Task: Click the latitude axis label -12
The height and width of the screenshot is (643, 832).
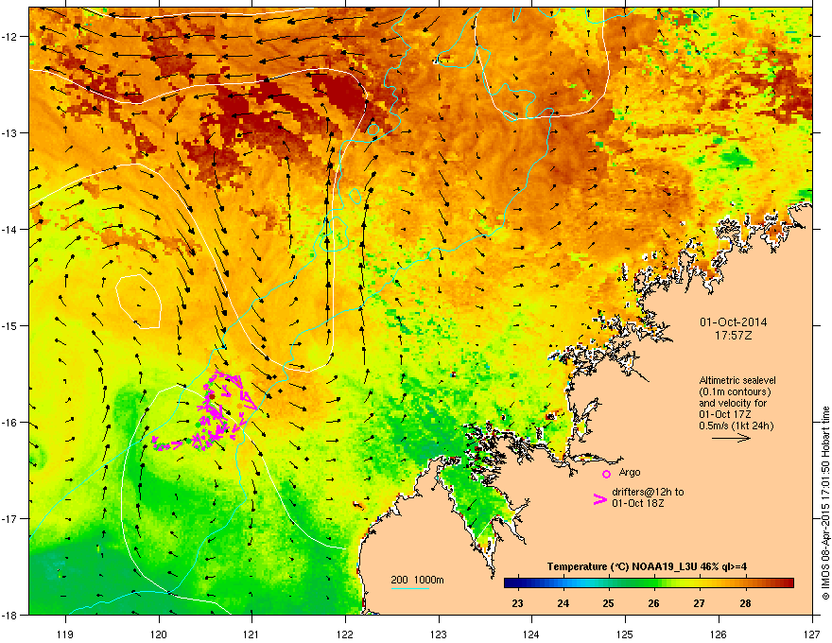Action: pyautogui.click(x=9, y=36)
